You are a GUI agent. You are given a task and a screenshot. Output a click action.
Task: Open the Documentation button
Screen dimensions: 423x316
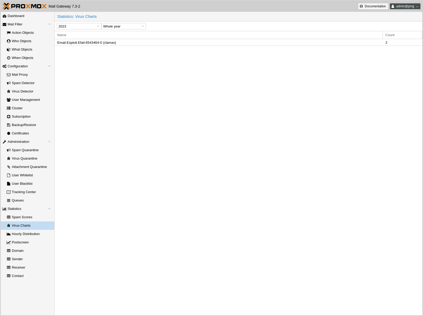point(373,6)
